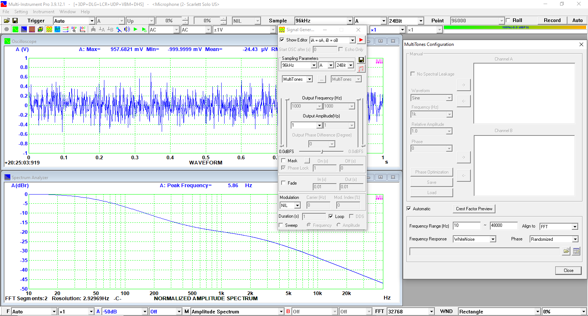The width and height of the screenshot is (588, 316).
Task: Click the DDP viewer toolbar icon
Action: click(74, 30)
